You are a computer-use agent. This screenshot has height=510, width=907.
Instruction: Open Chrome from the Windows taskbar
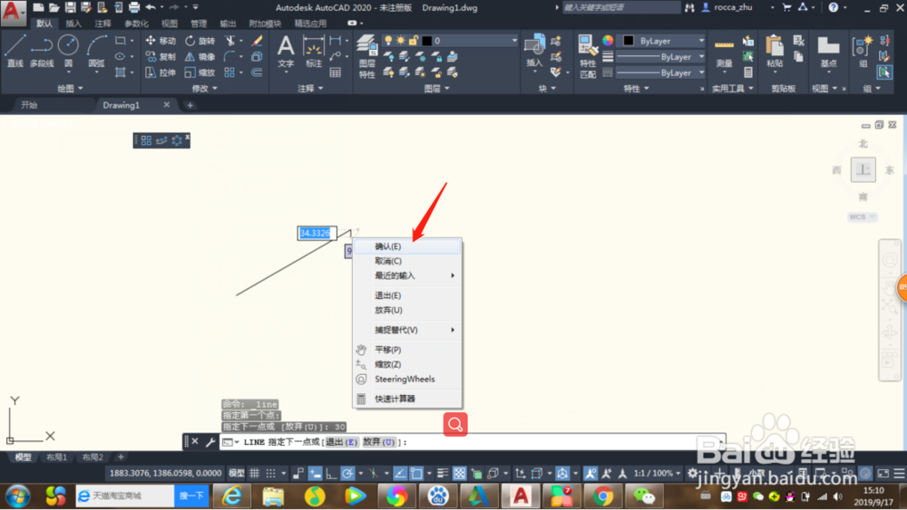click(x=603, y=496)
